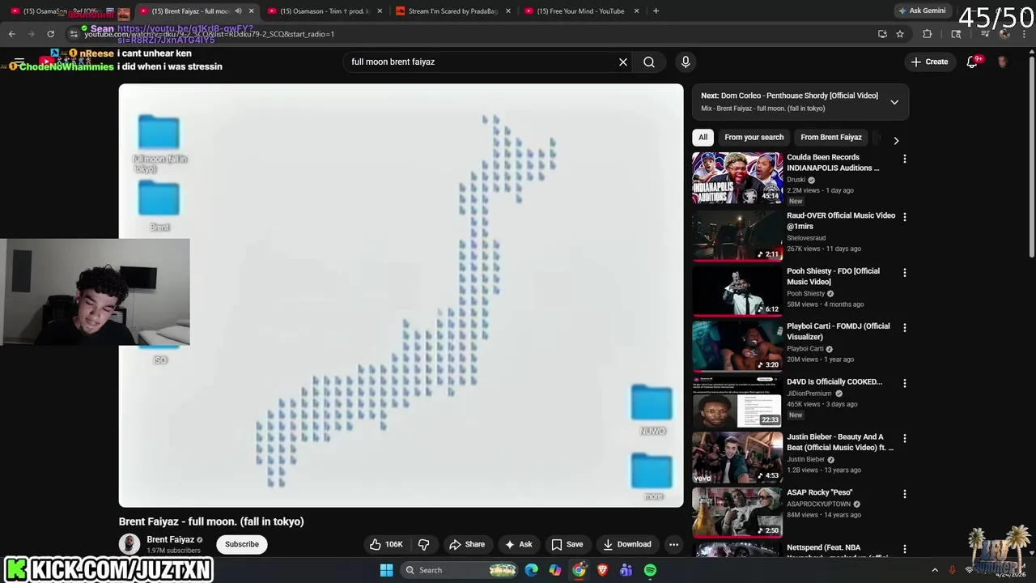The image size is (1036, 583).
Task: Open options menu for Raud-OVER video
Action: (905, 217)
